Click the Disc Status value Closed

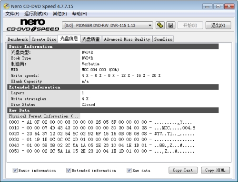(x=89, y=104)
